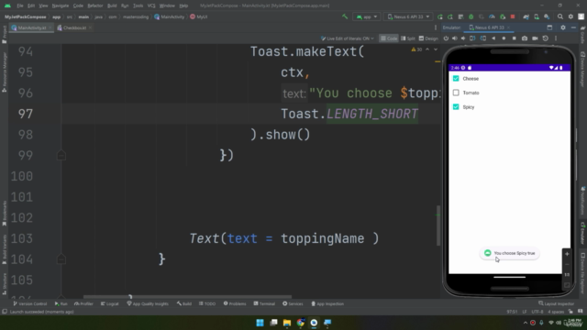
Task: Open the emulator panel settings gear
Action: pos(562,27)
